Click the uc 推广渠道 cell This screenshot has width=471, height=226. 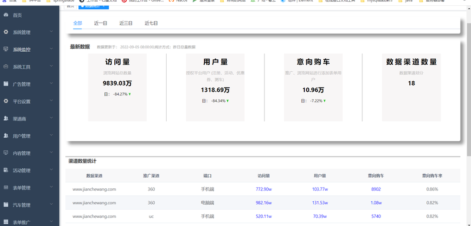point(151,217)
